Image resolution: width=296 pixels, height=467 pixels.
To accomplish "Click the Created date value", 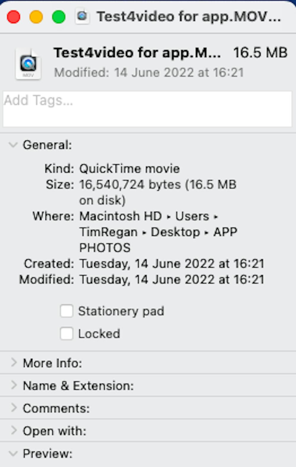I will (172, 263).
